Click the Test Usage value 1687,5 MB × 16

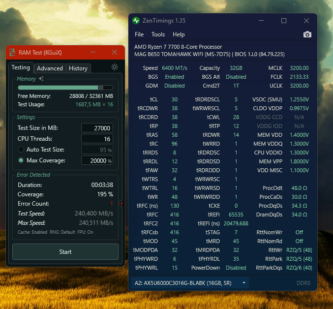pyautogui.click(x=94, y=104)
